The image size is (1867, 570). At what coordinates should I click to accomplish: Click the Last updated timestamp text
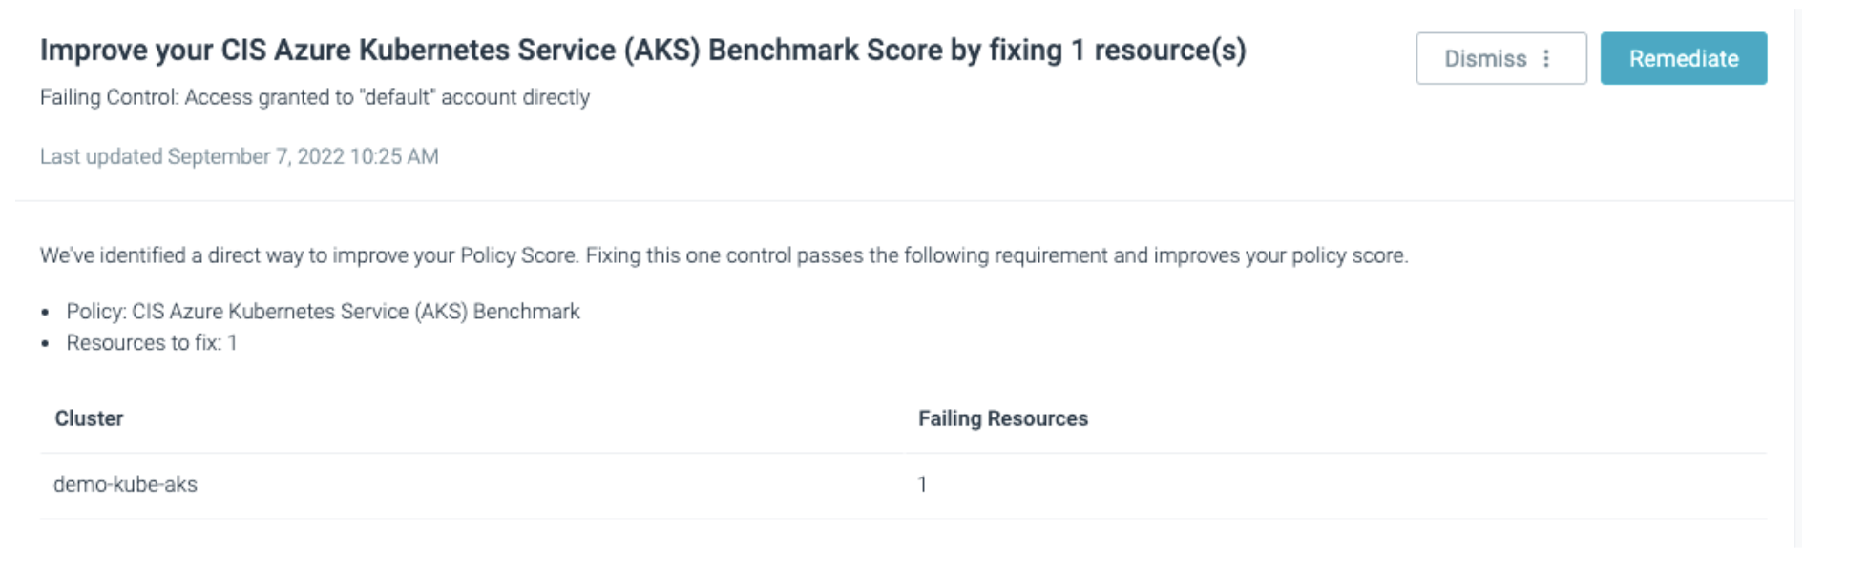239,155
